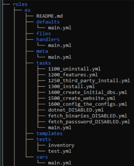134x166 pixels.
Task: Select main.yml under defaults
Action: [x=59, y=28]
